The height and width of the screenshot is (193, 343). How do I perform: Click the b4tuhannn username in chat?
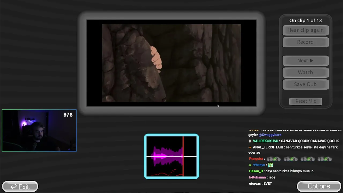click(x=258, y=177)
